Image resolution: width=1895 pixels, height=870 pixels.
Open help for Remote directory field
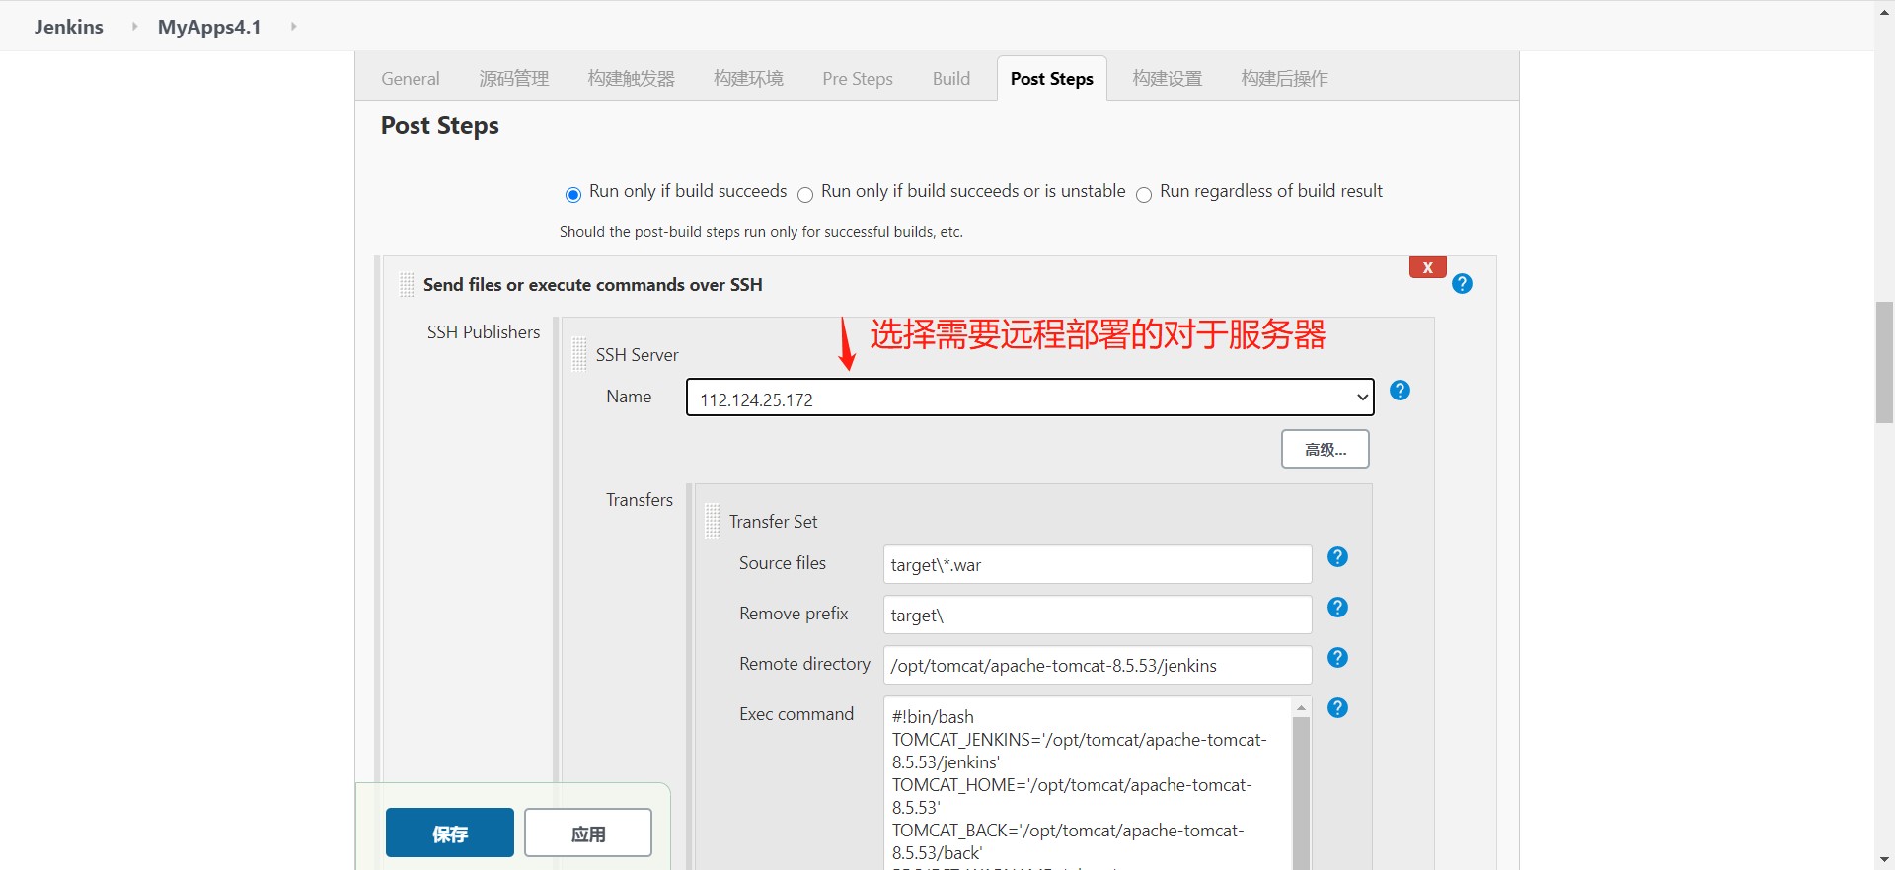1337,658
